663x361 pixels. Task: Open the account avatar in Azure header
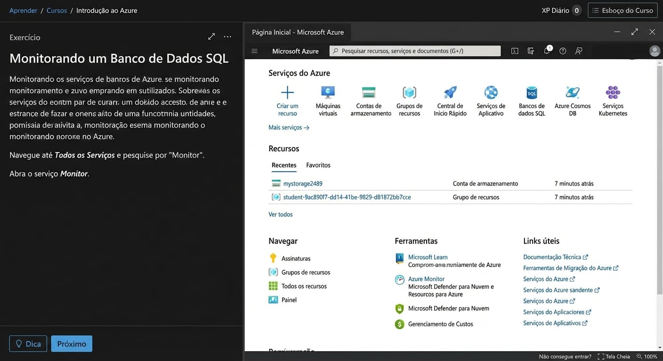click(x=655, y=51)
